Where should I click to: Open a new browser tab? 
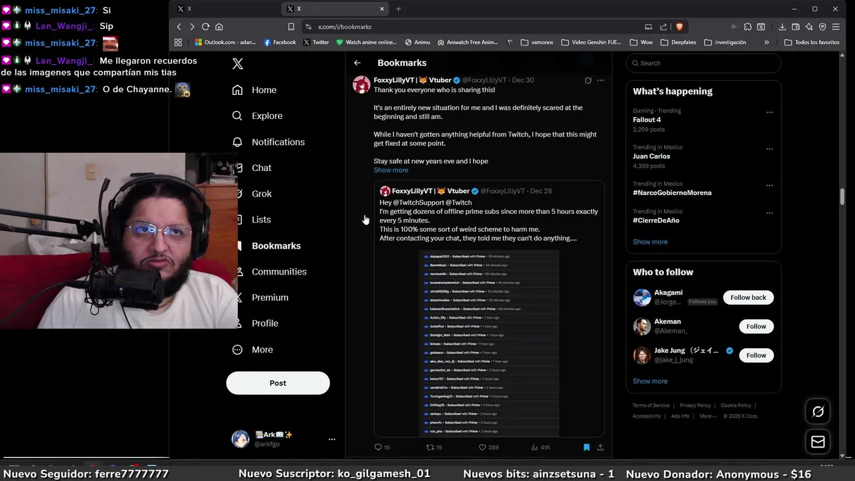coord(398,9)
